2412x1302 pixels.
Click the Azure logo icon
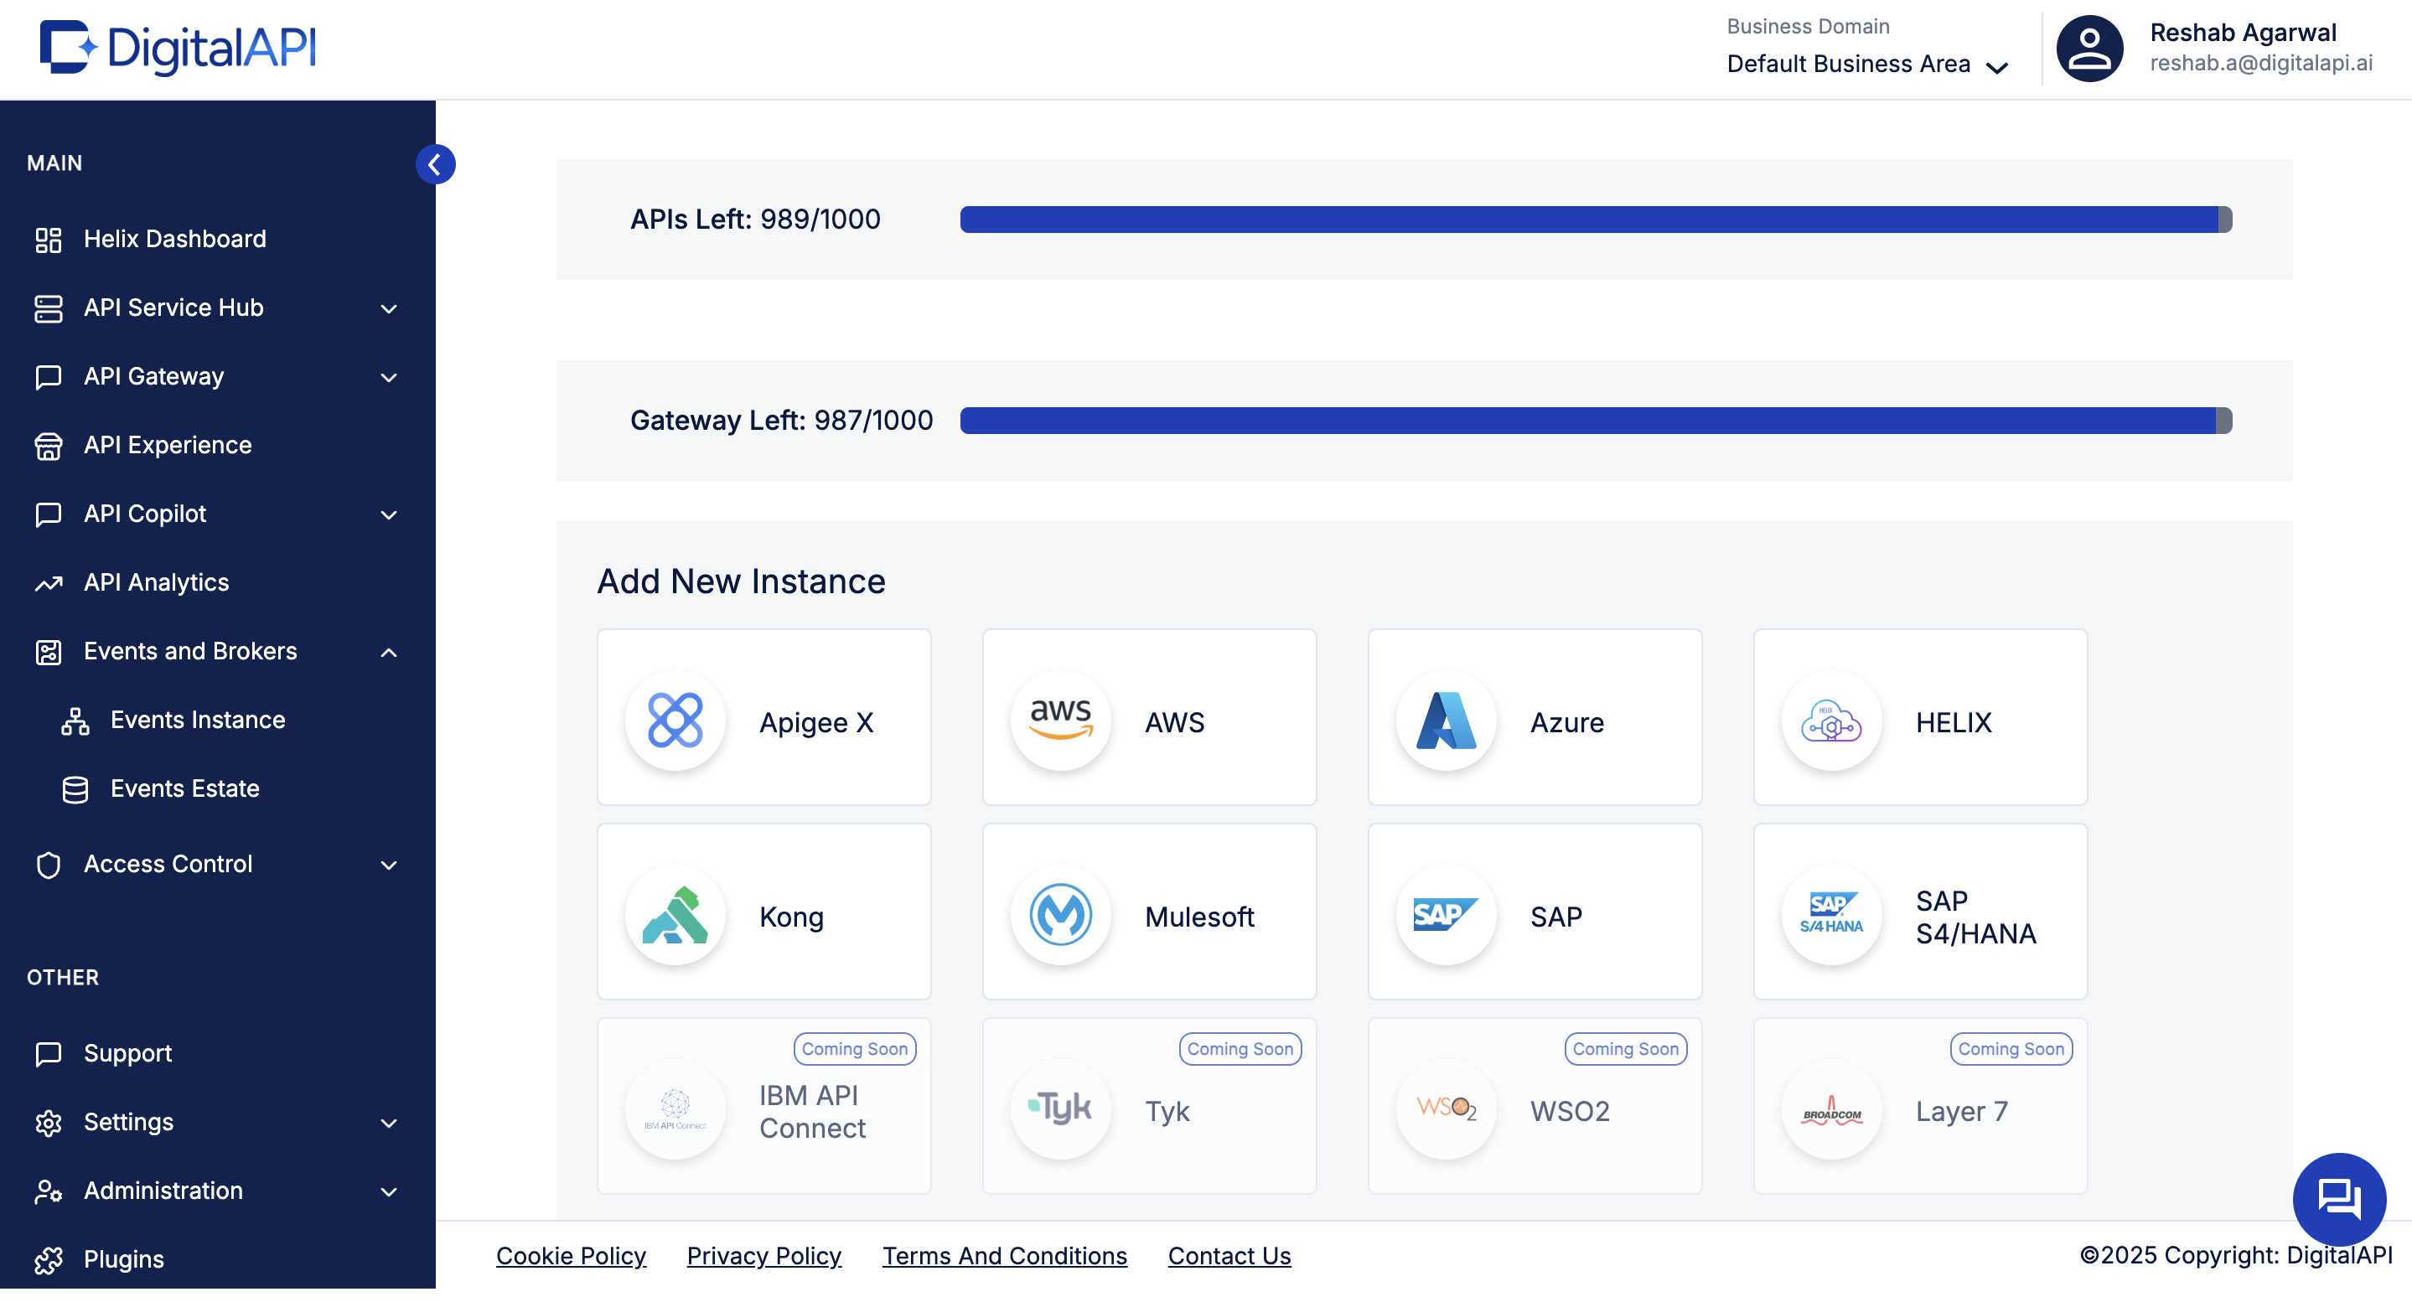[1446, 721]
